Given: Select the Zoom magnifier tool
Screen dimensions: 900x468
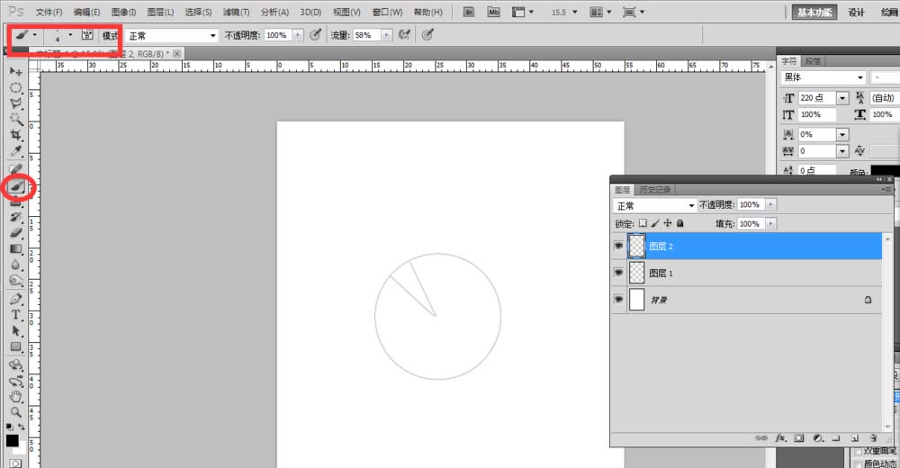Looking at the screenshot, I should click(x=15, y=411).
